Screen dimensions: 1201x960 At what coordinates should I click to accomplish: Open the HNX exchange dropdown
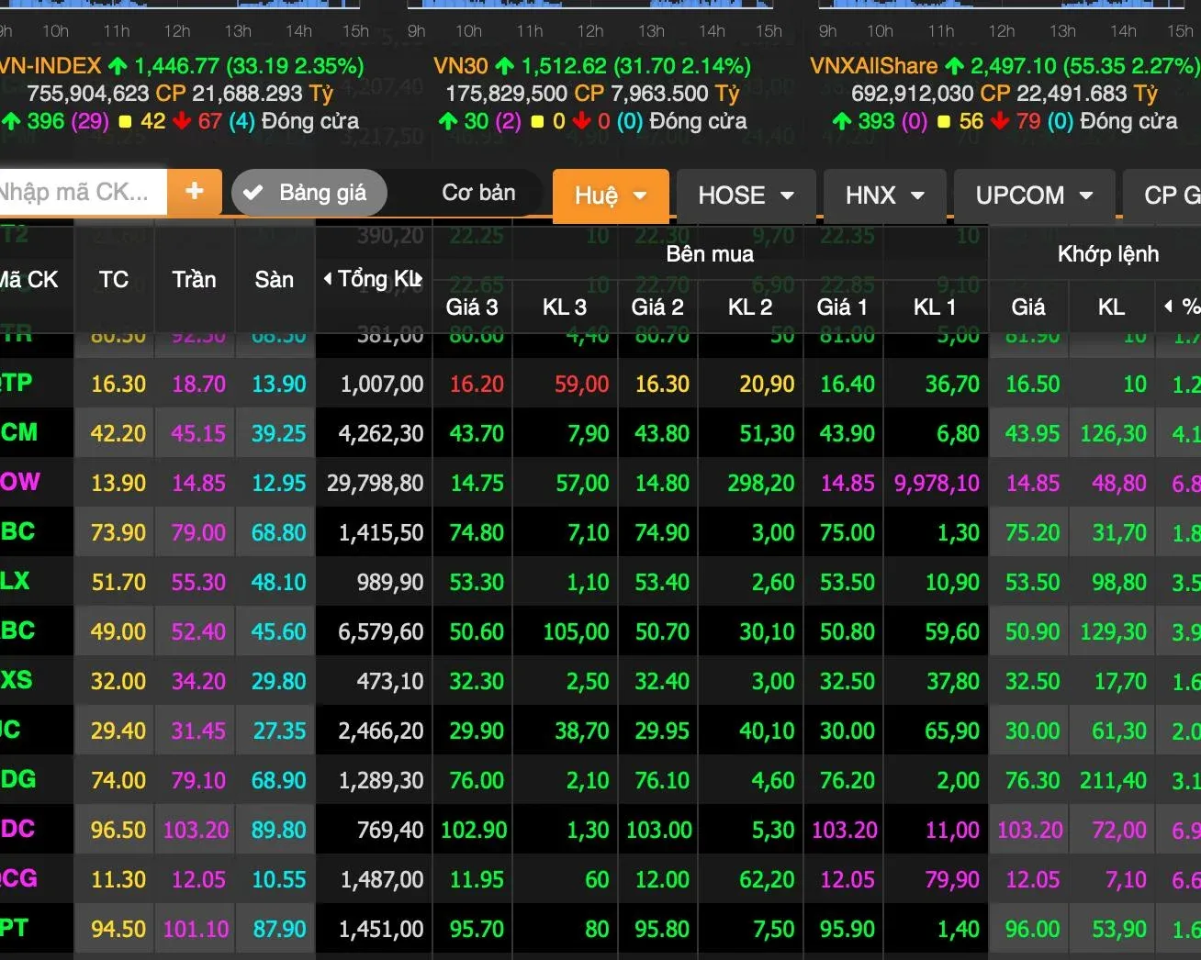[884, 195]
